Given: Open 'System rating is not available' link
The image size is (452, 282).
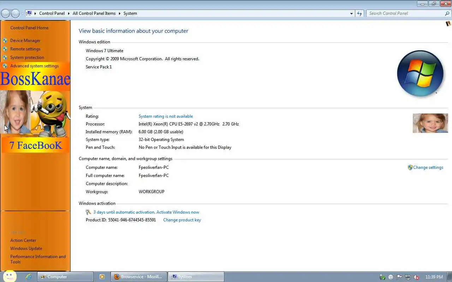Looking at the screenshot, I should pos(166,116).
